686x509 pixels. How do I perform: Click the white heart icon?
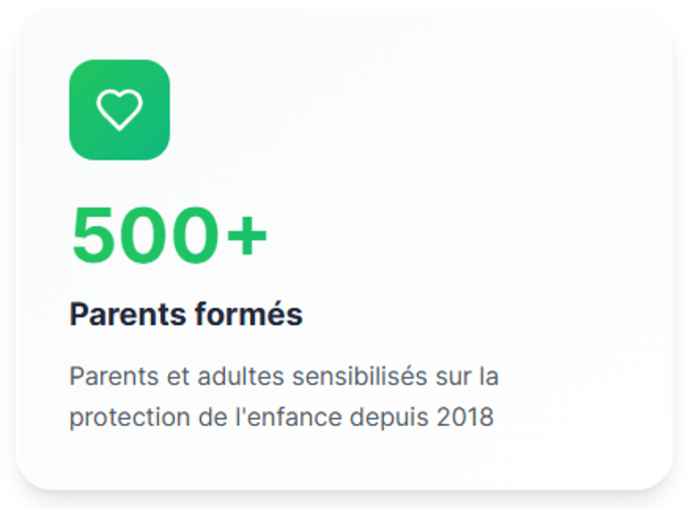coord(120,110)
